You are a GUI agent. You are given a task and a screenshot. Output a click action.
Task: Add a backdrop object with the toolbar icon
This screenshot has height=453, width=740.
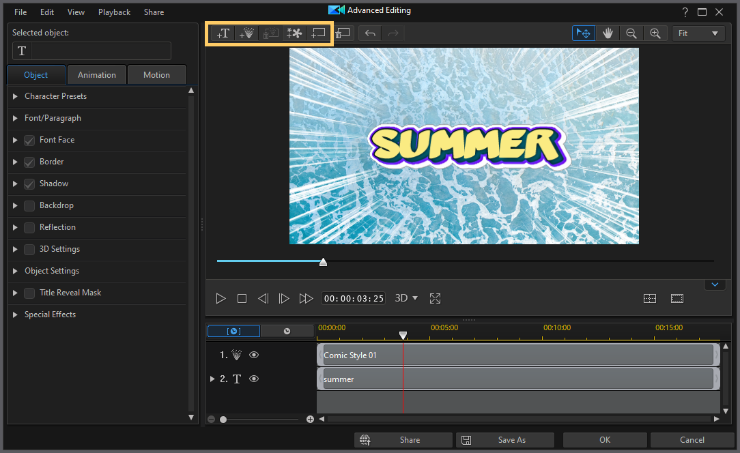(x=318, y=33)
